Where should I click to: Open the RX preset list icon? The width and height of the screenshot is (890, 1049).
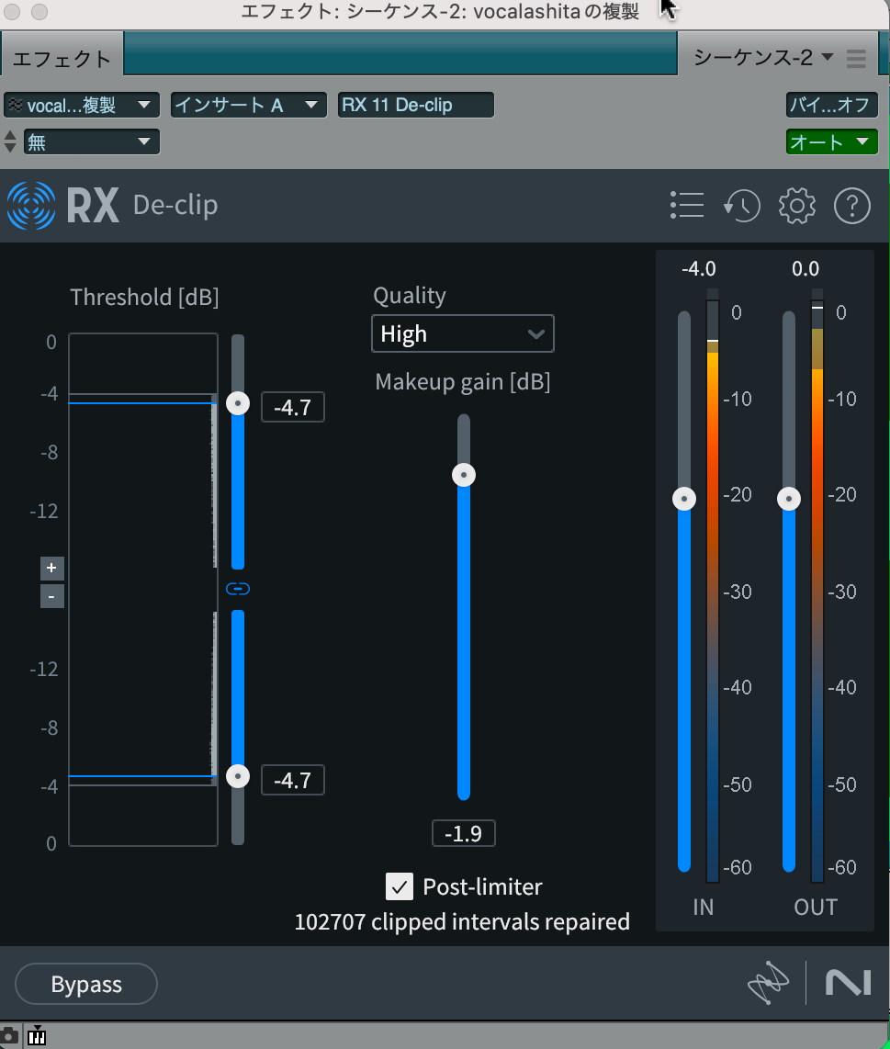click(x=687, y=206)
